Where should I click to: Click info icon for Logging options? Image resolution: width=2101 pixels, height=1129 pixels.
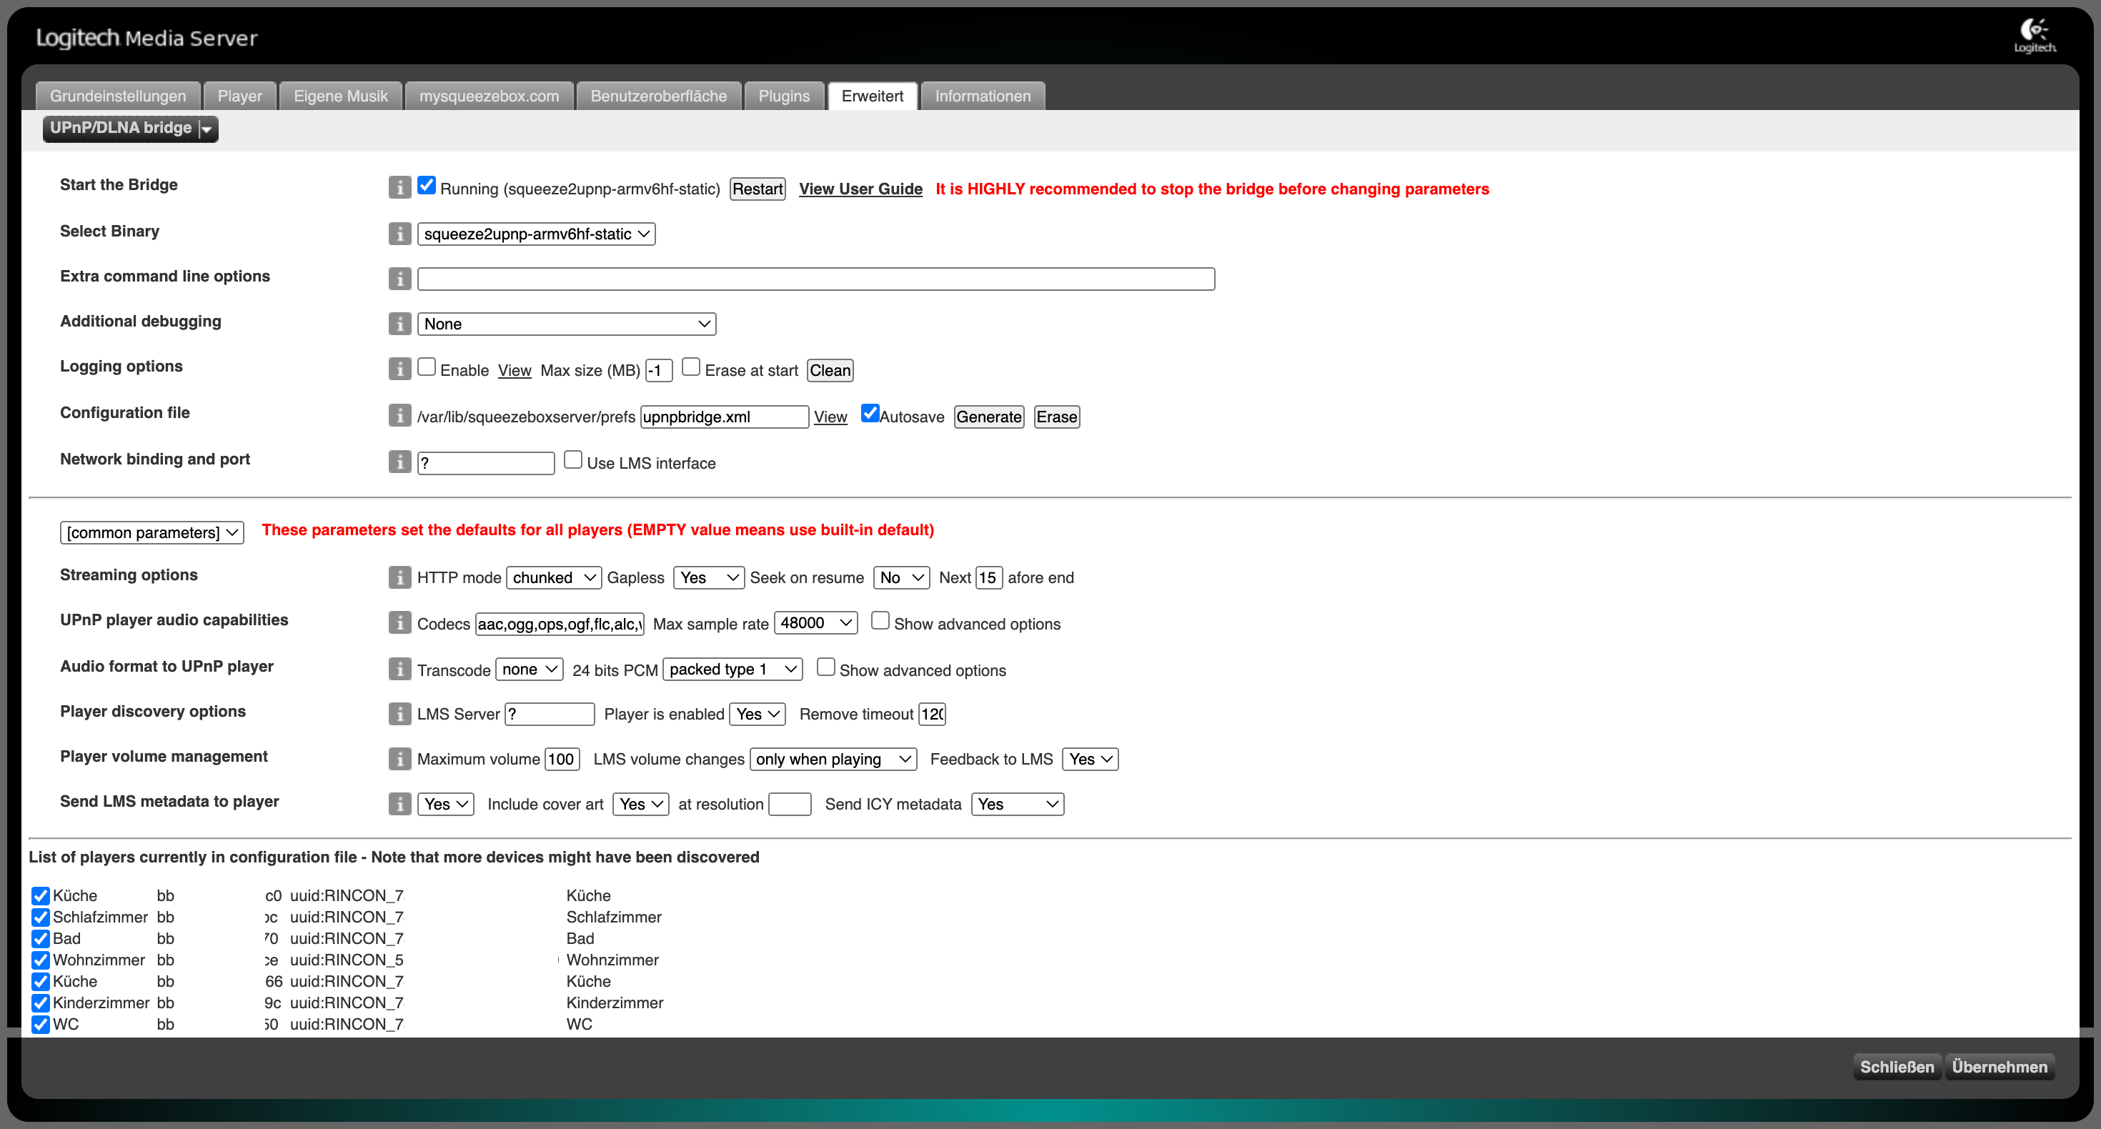click(399, 369)
